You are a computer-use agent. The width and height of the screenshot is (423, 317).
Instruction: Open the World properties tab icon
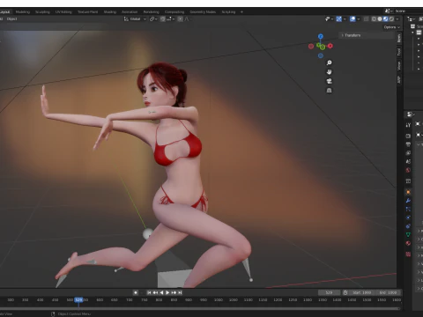click(408, 170)
